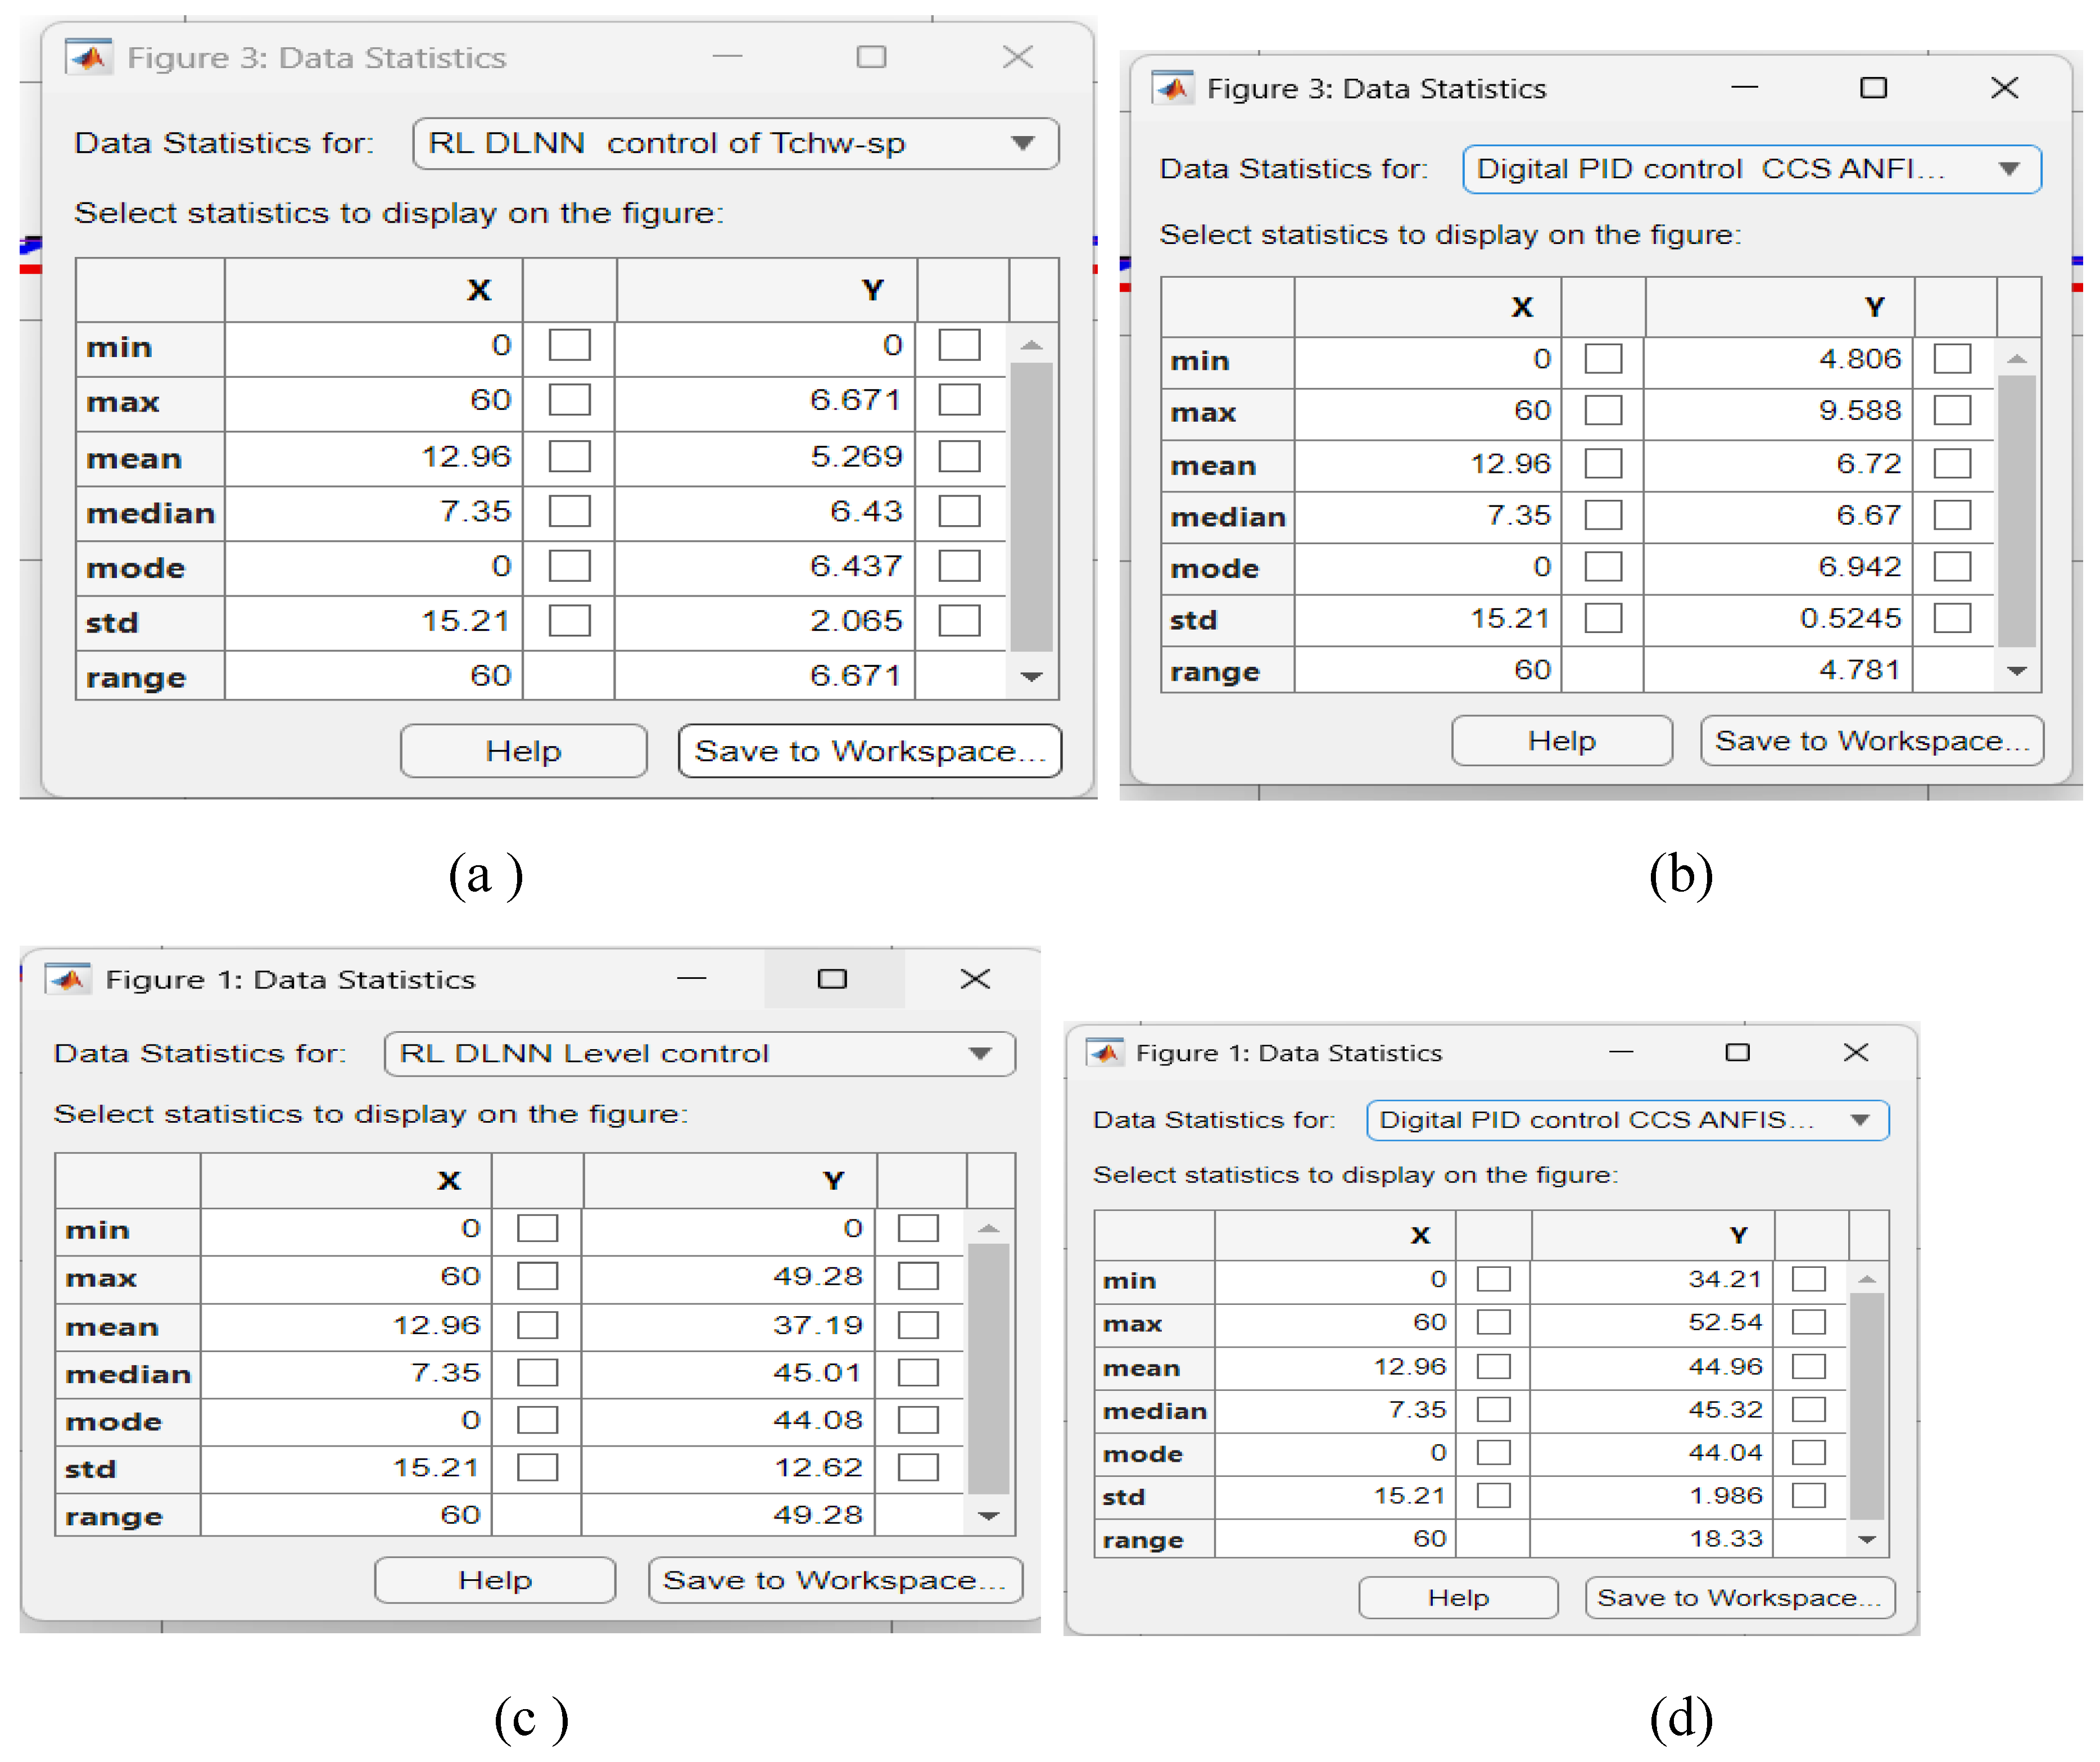The height and width of the screenshot is (1762, 2100).
Task: Click Help button in RL DLNN Tchw-sp window
Action: tap(523, 751)
